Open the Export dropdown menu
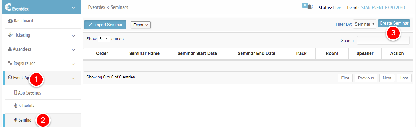This screenshot has height=127, width=416. (141, 25)
